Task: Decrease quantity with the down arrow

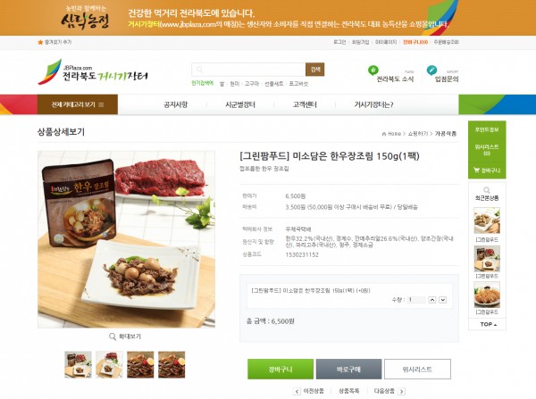Action: pyautogui.click(x=443, y=300)
